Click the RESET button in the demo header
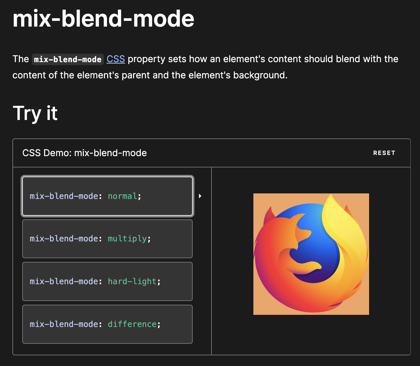This screenshot has height=366, width=420. pyautogui.click(x=384, y=153)
